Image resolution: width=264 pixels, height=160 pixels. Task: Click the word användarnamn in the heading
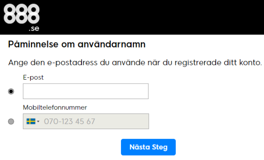(x=112, y=44)
